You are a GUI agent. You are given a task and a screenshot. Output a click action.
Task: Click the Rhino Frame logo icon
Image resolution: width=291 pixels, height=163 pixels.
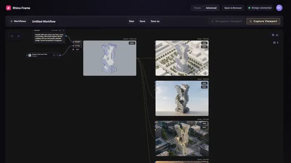(8, 8)
